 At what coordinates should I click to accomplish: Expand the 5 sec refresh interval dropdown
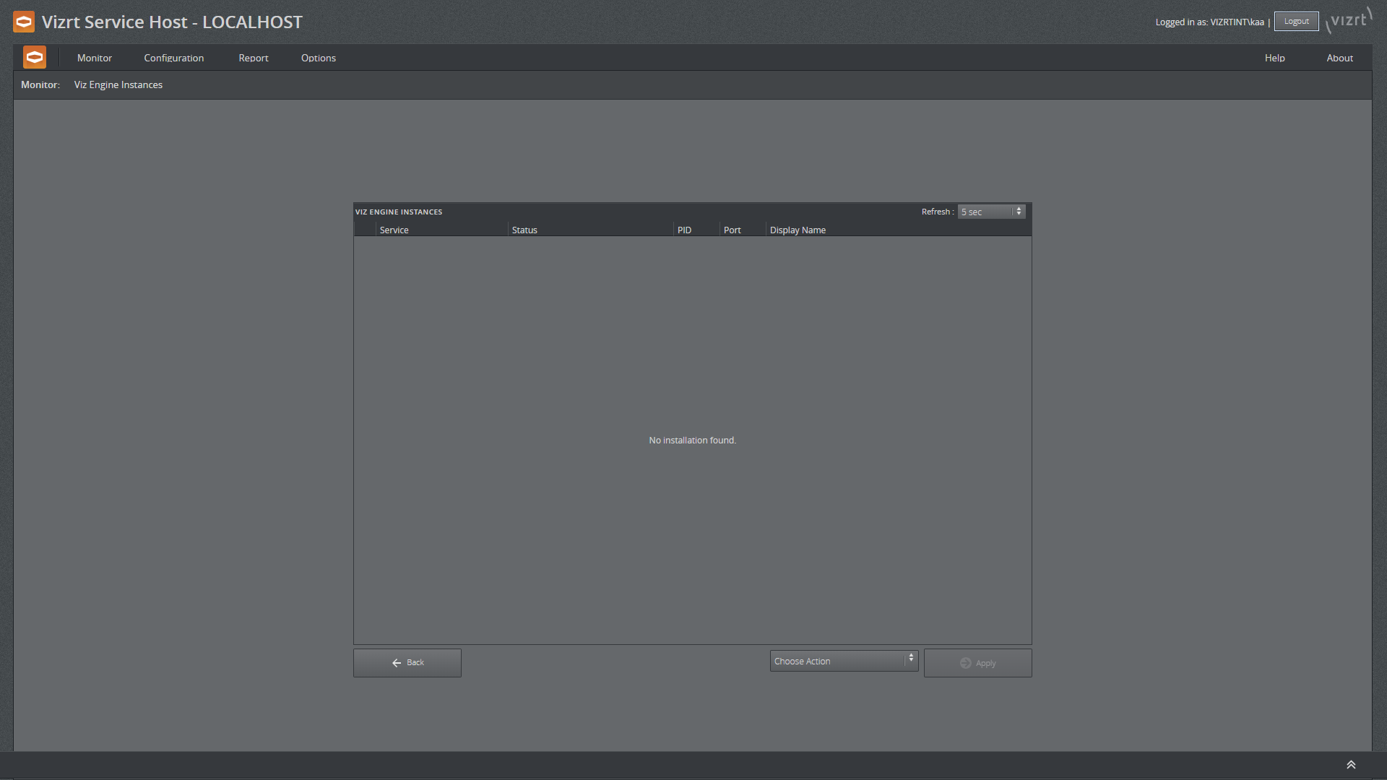pos(1017,212)
